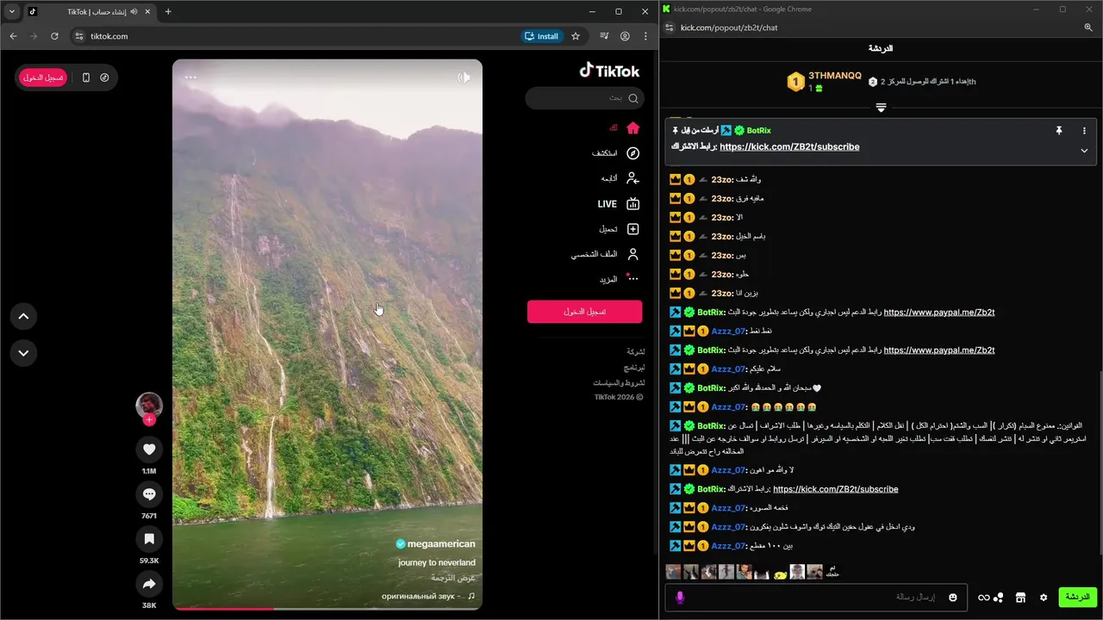This screenshot has width=1103, height=620.
Task: Open the first paypal.me/Zb2t link
Action: tap(939, 313)
